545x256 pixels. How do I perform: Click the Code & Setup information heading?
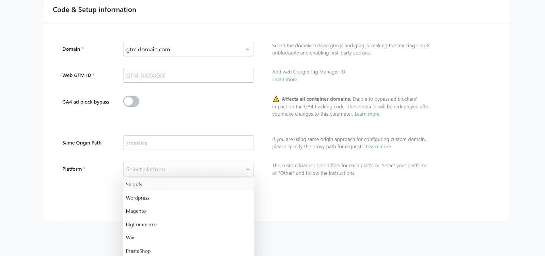94,10
